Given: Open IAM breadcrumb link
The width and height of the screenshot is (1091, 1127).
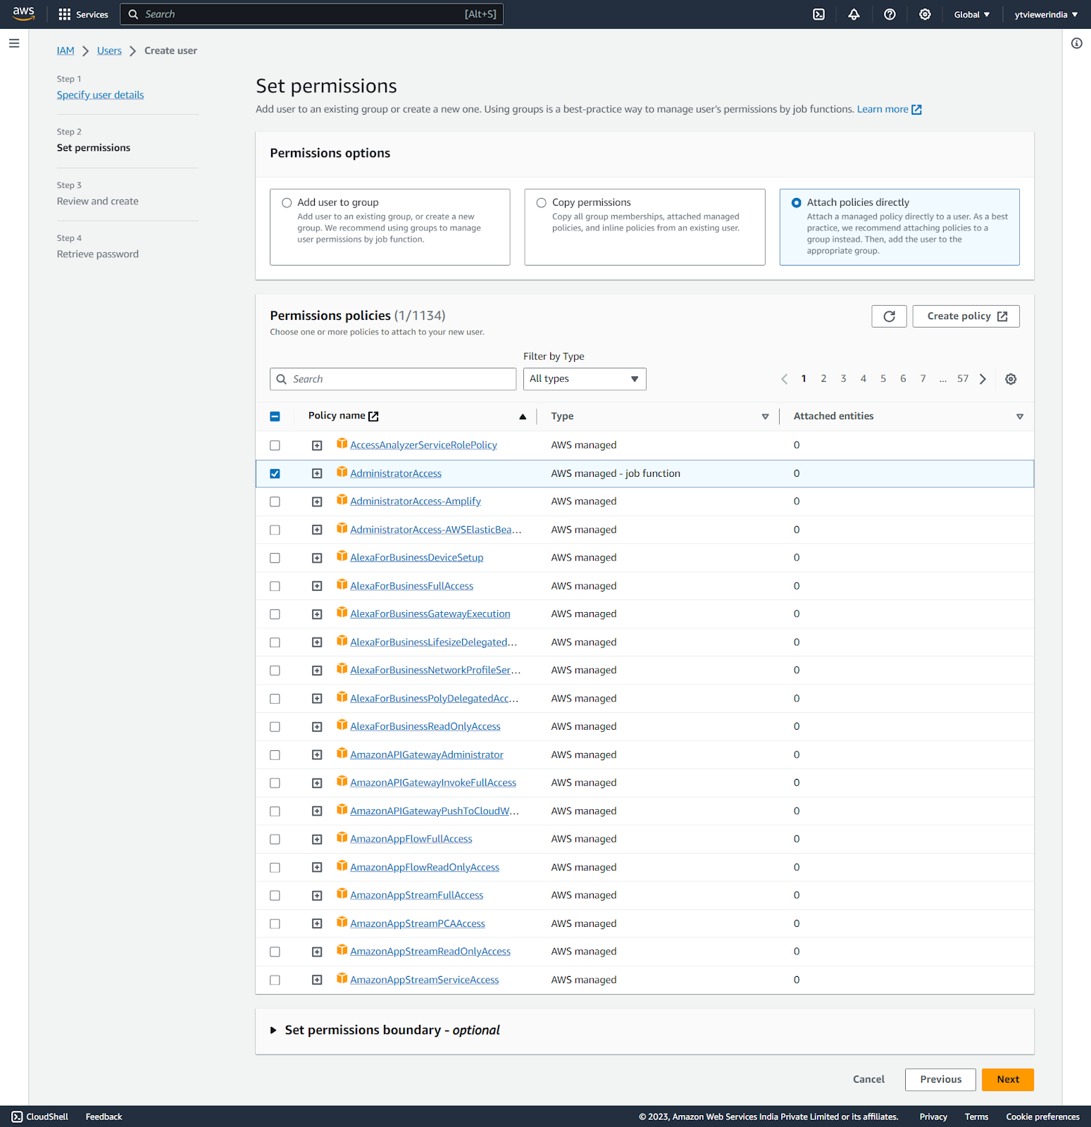Looking at the screenshot, I should click(66, 51).
